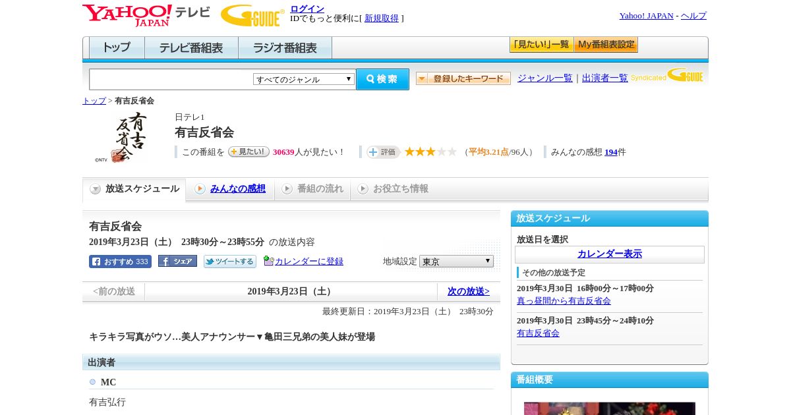This screenshot has width=791, height=415.
Task: Open the ラジオ番組表 tab
Action: (285, 48)
